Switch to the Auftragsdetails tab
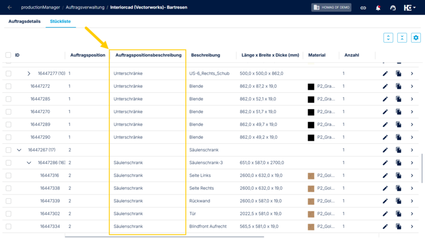This screenshot has height=239, width=425. coord(24,21)
